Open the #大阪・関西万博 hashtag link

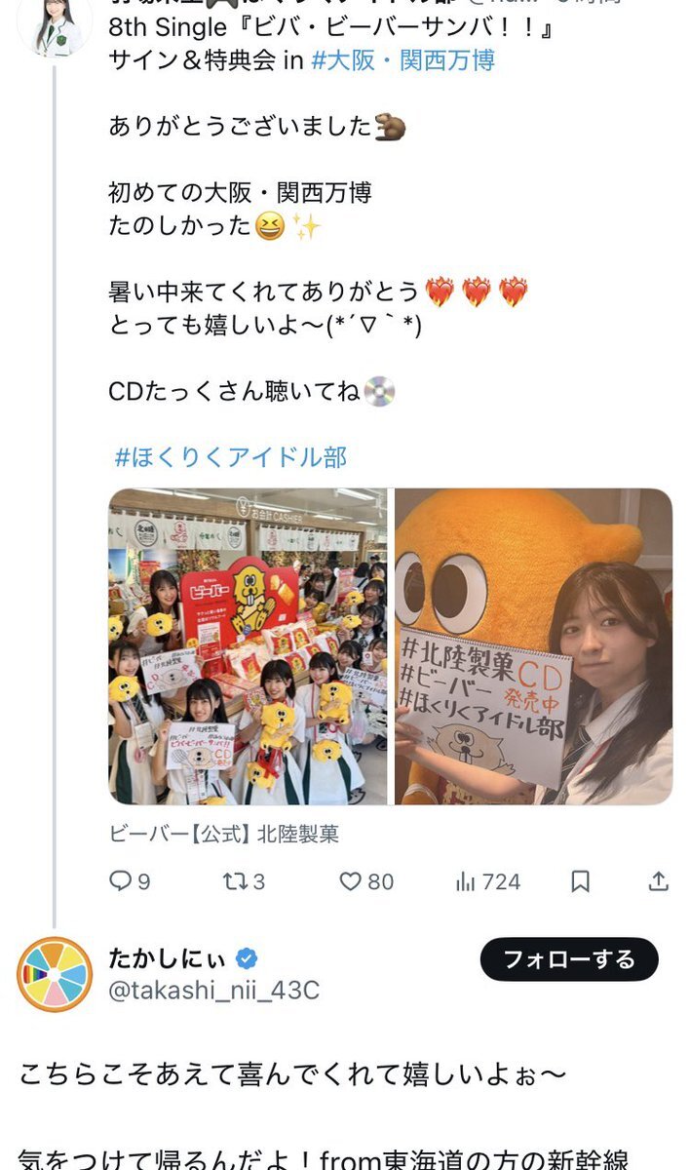tap(402, 60)
